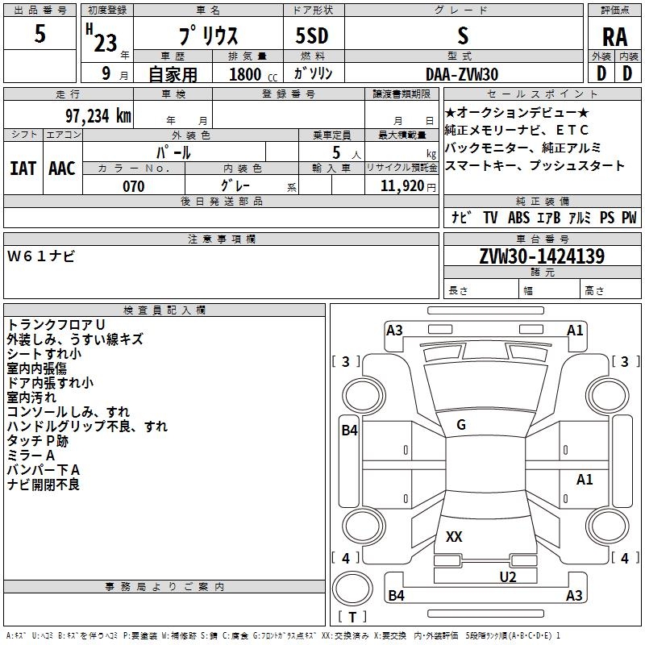Select the 1800 cc displacement value
Screen dimensions: 645x645
(247, 74)
